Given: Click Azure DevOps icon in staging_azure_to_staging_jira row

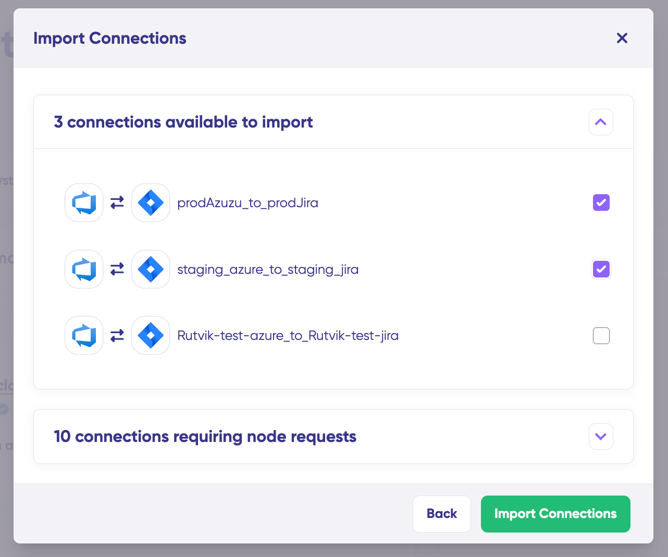Looking at the screenshot, I should click(x=84, y=269).
